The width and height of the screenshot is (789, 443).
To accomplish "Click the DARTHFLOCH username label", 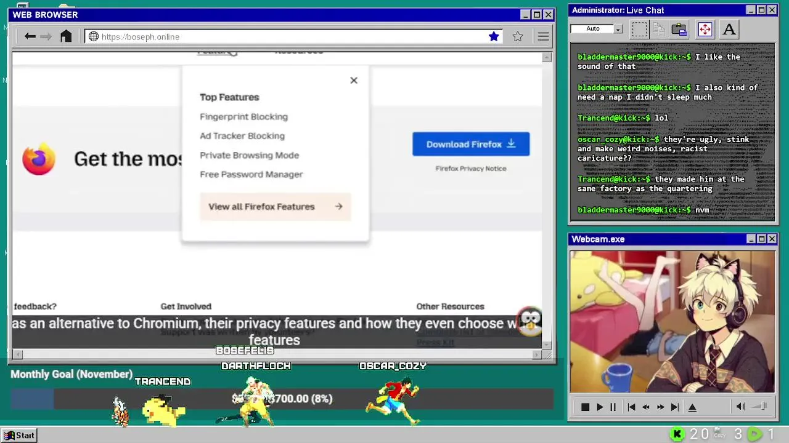I will tap(256, 366).
